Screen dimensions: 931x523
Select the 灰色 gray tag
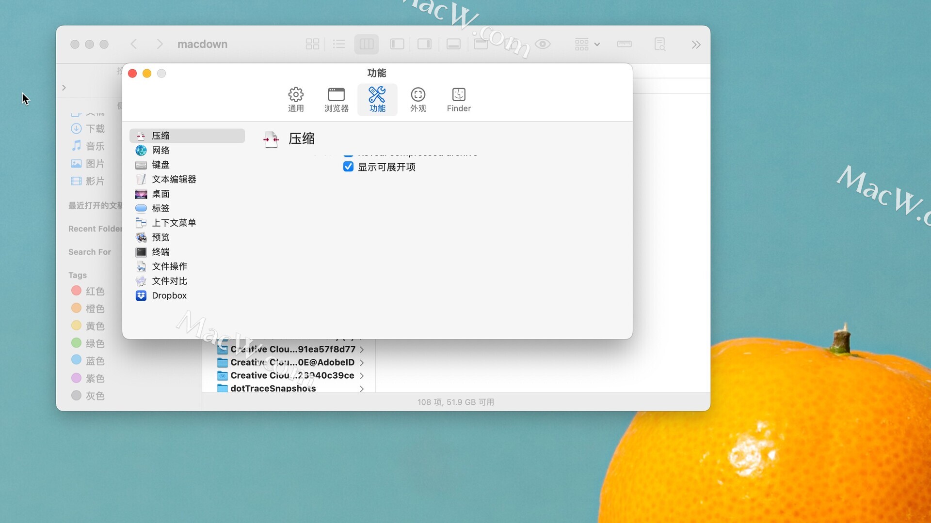tap(88, 396)
